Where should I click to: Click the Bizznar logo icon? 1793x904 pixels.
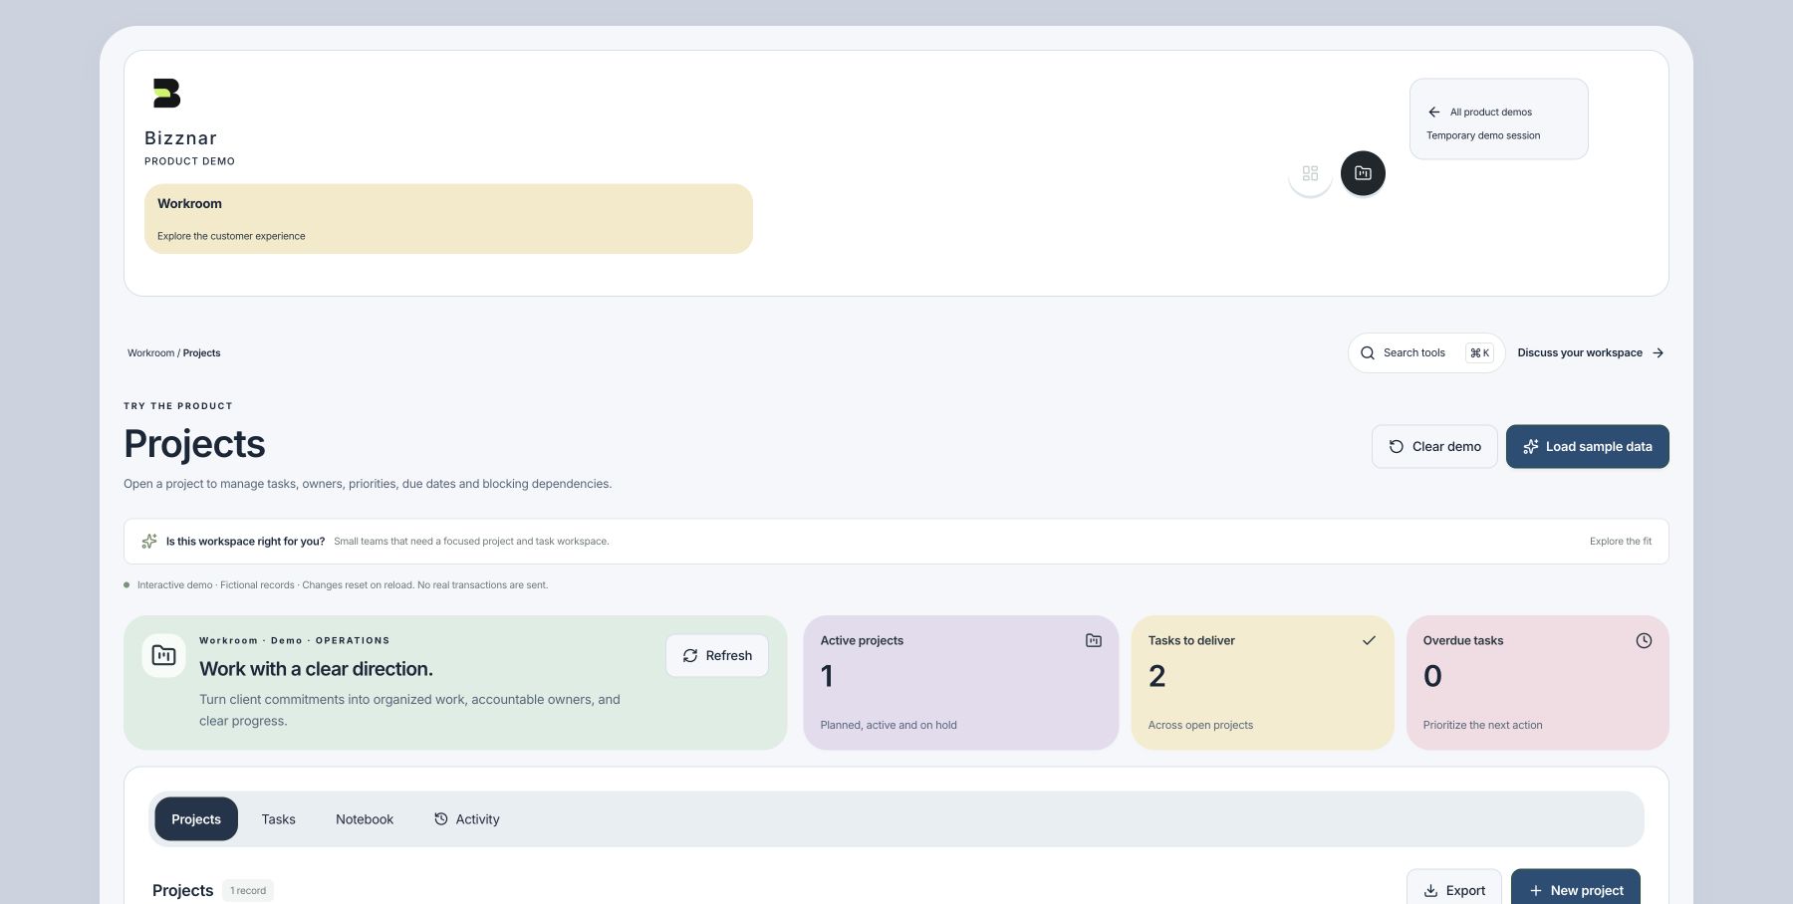pyautogui.click(x=166, y=94)
